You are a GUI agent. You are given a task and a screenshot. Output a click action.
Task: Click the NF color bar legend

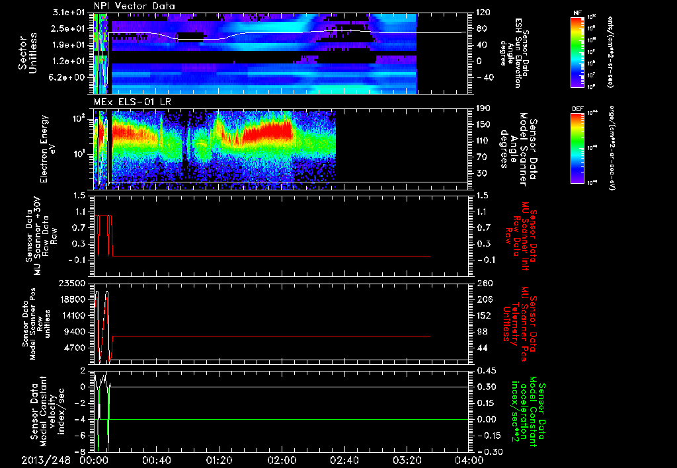click(578, 52)
